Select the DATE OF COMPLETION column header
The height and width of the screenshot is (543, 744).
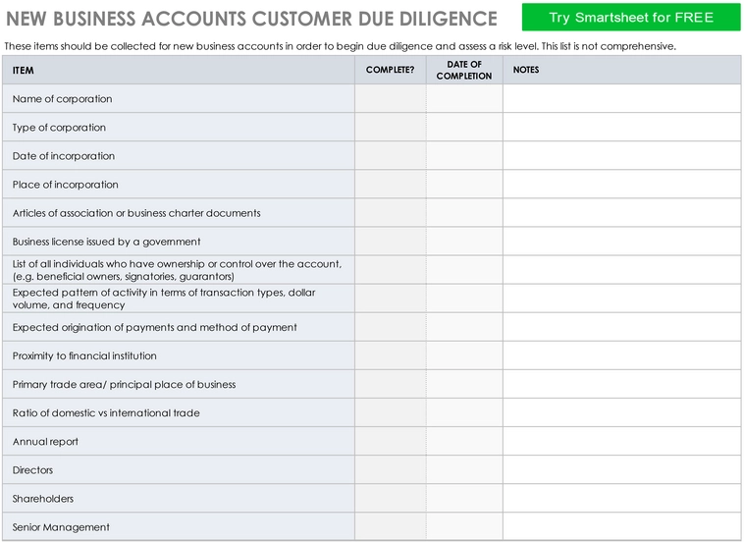coord(464,71)
